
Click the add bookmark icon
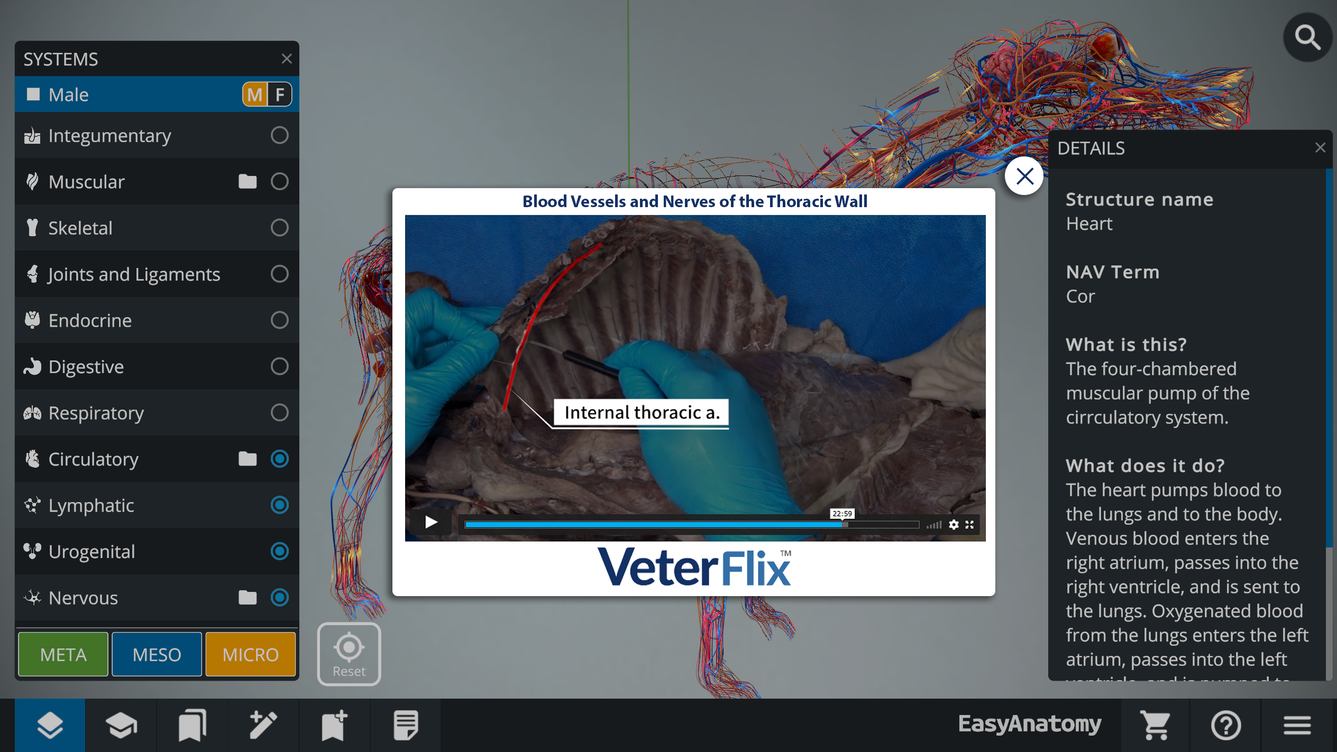[x=334, y=725]
